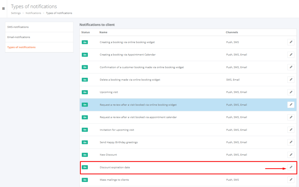Toggle On status for Upcoming visit
This screenshot has height=187, width=299.
point(85,92)
